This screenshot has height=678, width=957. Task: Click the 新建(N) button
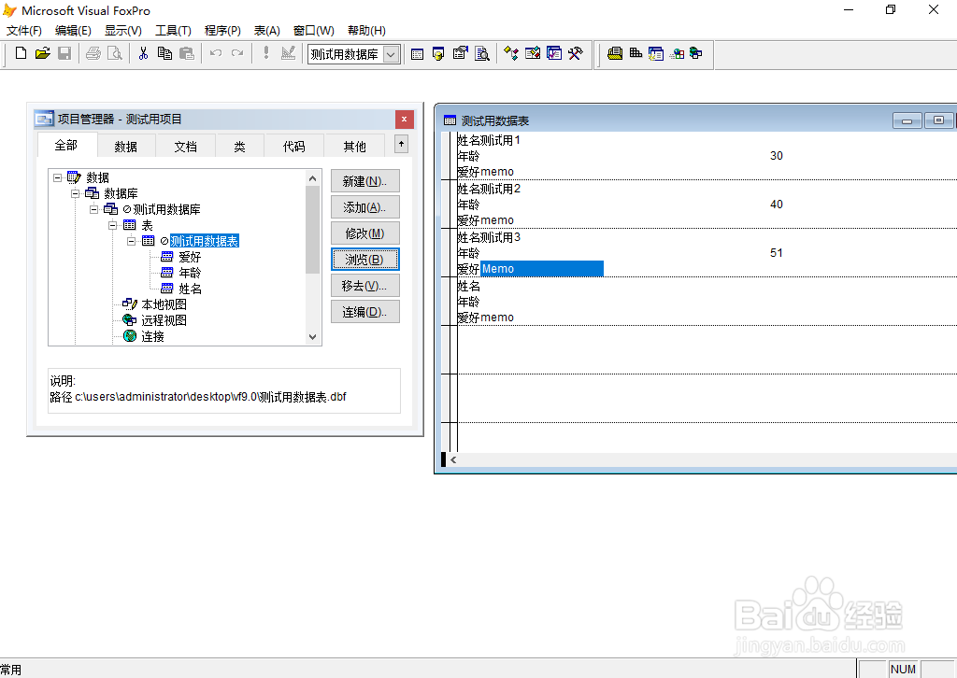pos(365,181)
